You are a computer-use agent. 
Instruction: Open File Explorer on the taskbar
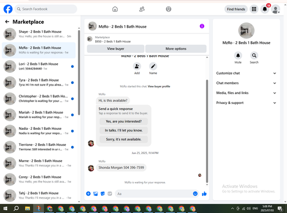pyautogui.click(x=28, y=208)
